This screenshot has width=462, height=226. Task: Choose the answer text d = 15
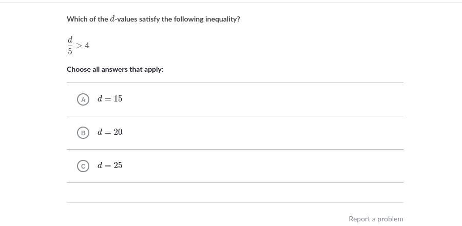(110, 99)
